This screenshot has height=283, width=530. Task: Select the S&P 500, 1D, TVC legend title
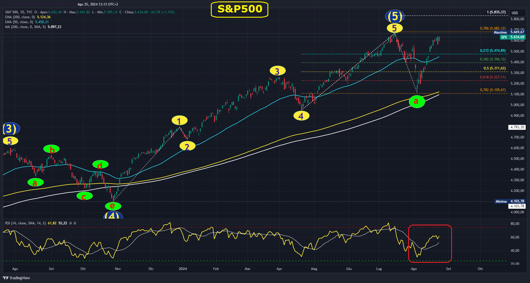(19, 12)
